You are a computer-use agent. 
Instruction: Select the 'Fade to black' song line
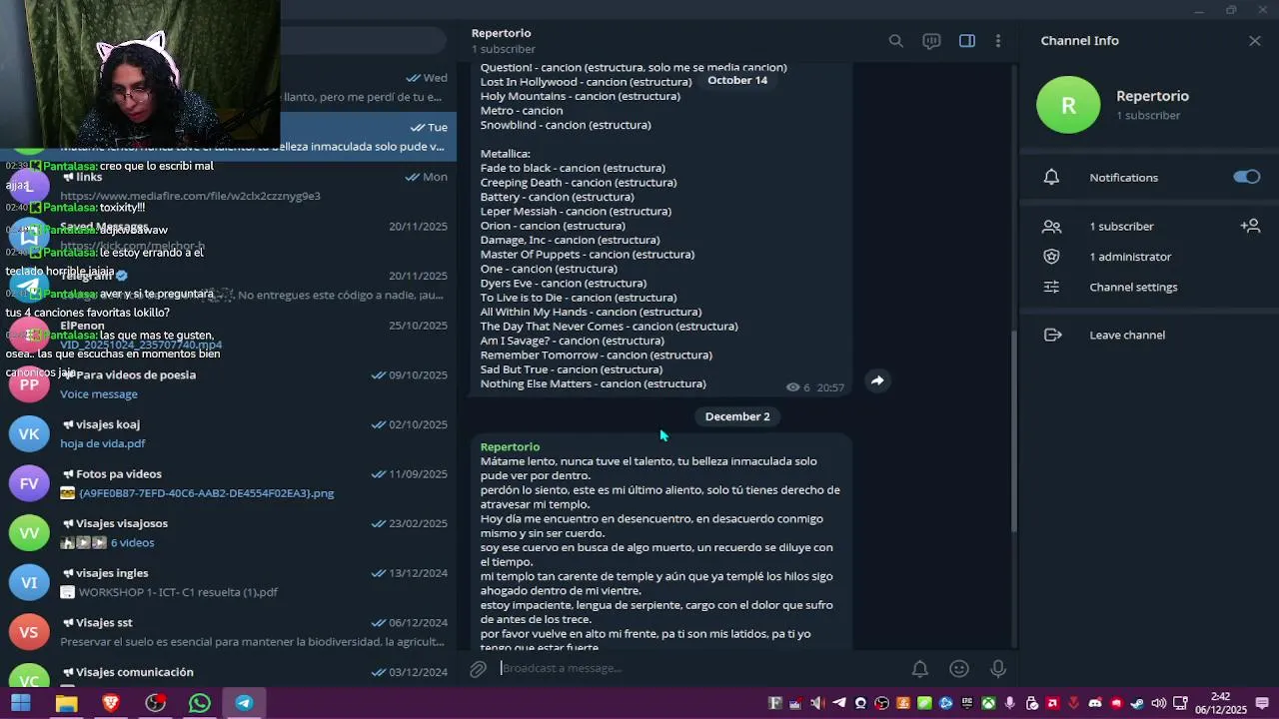tap(573, 168)
